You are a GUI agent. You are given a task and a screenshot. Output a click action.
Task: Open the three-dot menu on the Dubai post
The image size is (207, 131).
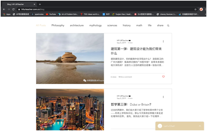[x=163, y=97]
